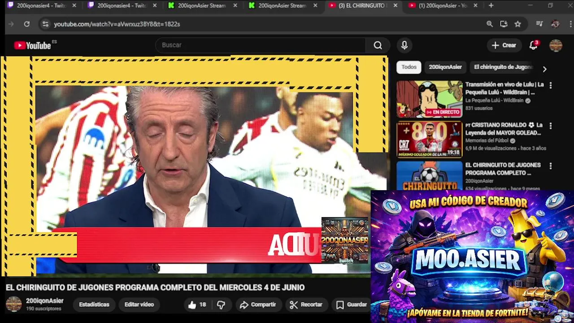
Task: Click the 200QONAASIER Twitch logo overlay
Action: pyautogui.click(x=345, y=240)
